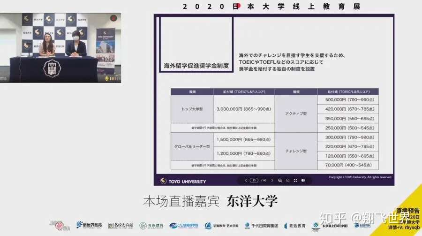Click the 东洋大学 guest title text

252,201
